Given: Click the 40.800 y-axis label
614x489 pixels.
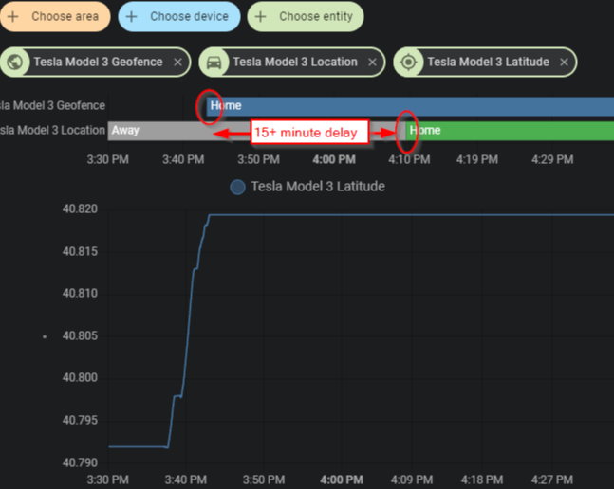Looking at the screenshot, I should coord(80,377).
